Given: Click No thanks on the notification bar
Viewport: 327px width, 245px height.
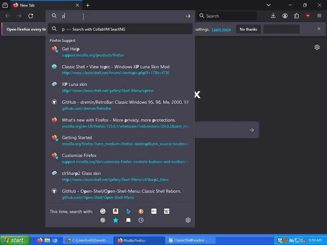Looking at the screenshot, I should (248, 29).
